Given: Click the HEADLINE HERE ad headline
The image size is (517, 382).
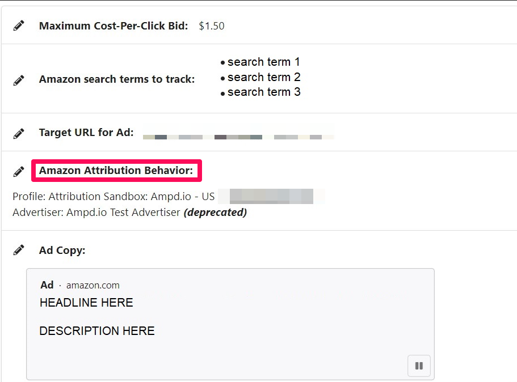Looking at the screenshot, I should click(x=86, y=302).
